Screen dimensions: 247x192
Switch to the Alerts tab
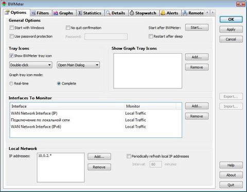coord(170,13)
